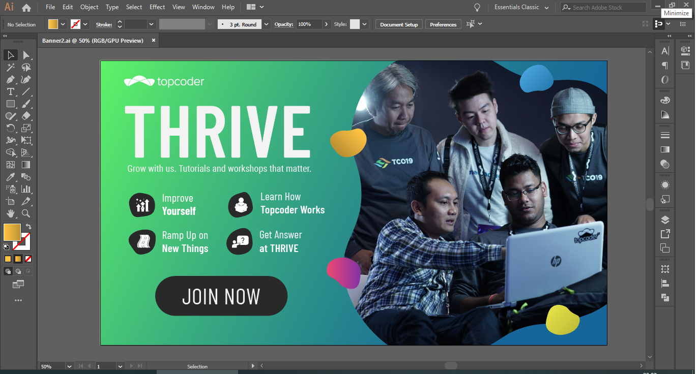Screen dimensions: 699x374
Task: Expand the Stroke weight dropdown
Action: (x=151, y=24)
